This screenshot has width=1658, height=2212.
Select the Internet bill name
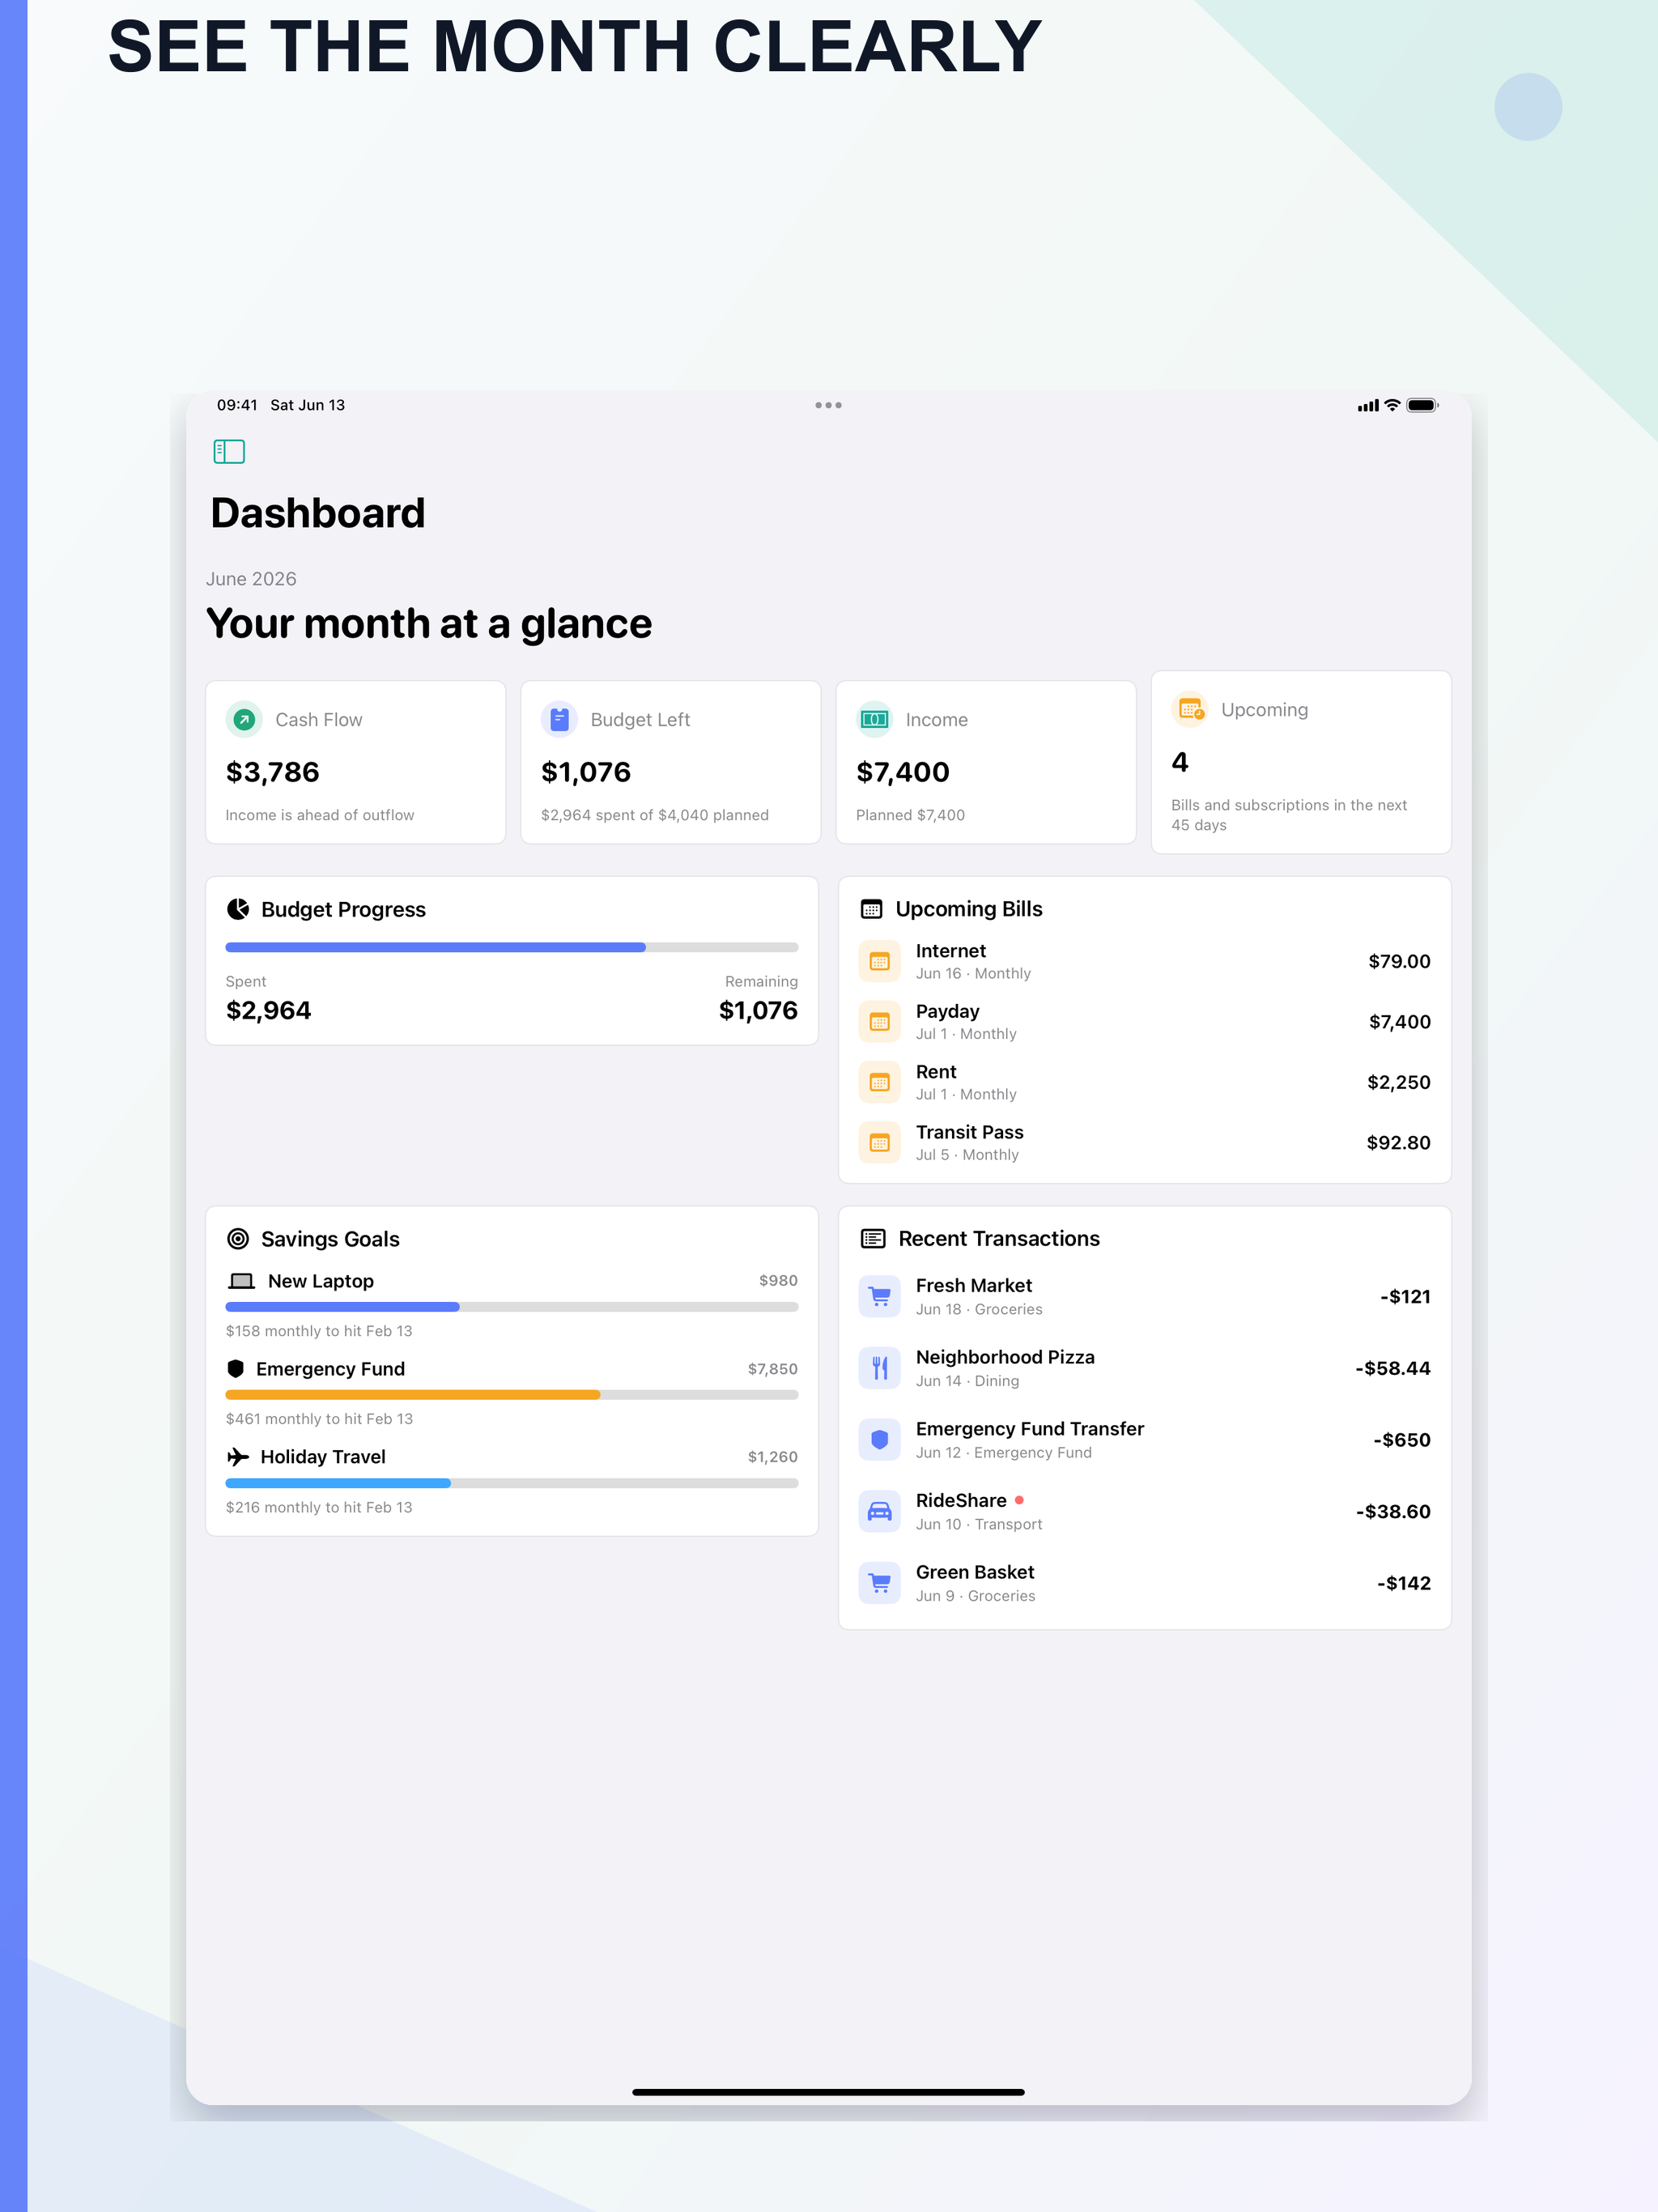point(951,951)
